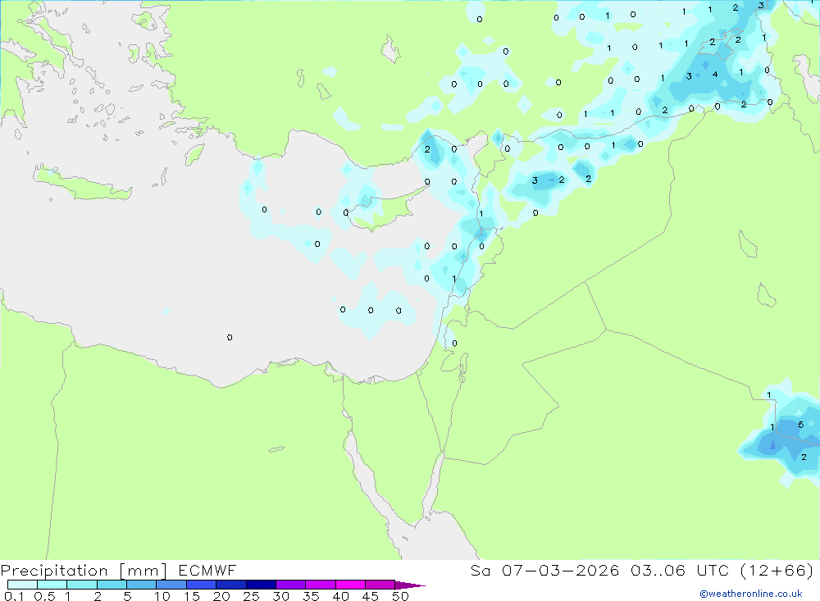Click the 'Precipitation [mm] ECMWF' title text

[119, 570]
